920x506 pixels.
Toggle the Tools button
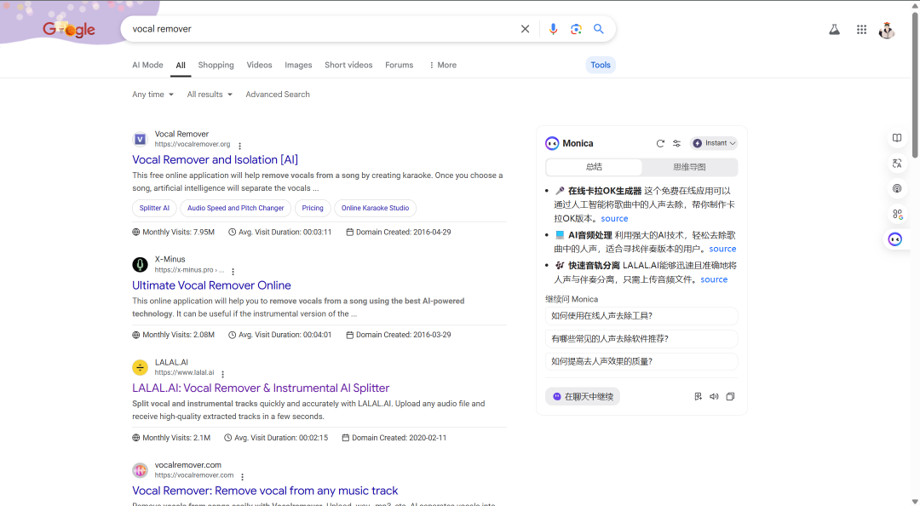(601, 65)
